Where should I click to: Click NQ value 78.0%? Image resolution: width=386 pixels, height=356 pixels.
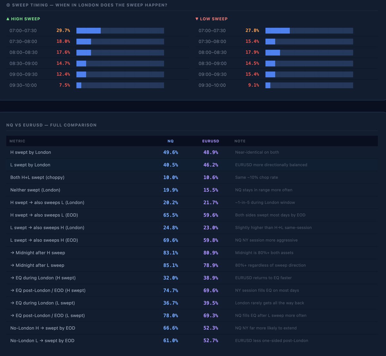pos(170,316)
